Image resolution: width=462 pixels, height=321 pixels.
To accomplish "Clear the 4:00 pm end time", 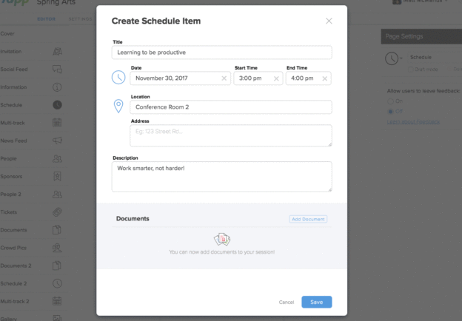I will click(324, 78).
